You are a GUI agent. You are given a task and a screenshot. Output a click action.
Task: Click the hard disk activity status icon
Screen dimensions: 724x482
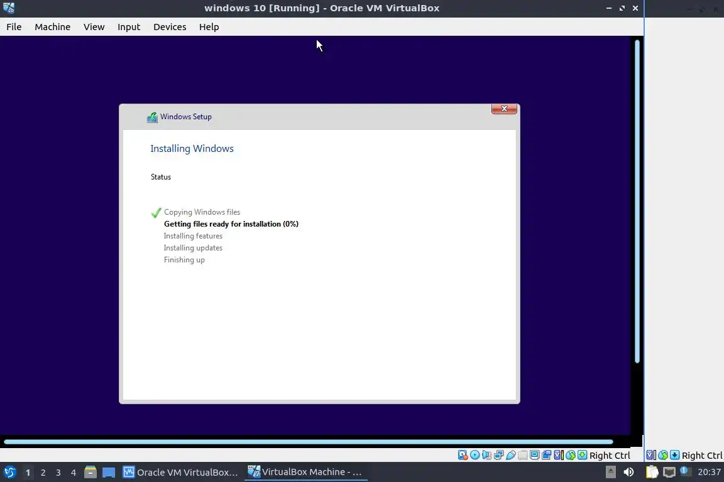click(463, 455)
